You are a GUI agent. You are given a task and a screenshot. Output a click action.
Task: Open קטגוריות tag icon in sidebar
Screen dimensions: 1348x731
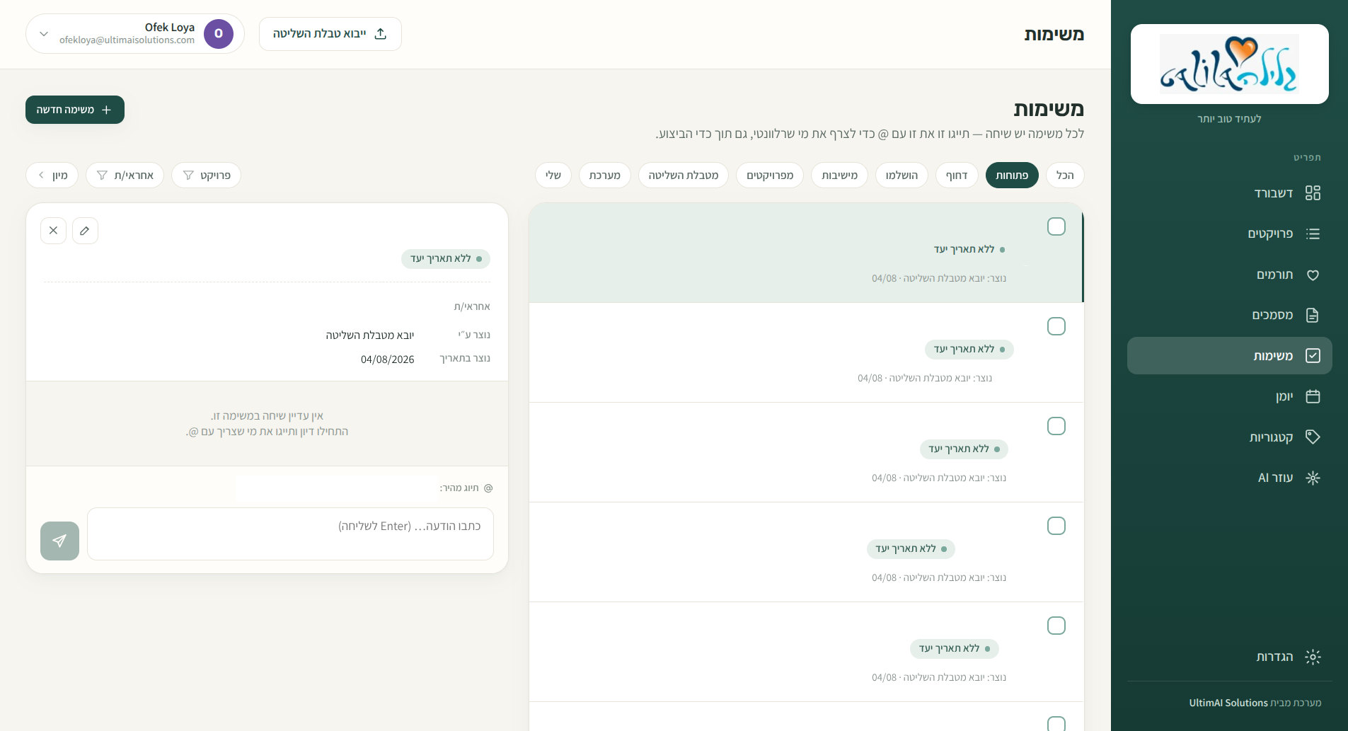[x=1313, y=437]
